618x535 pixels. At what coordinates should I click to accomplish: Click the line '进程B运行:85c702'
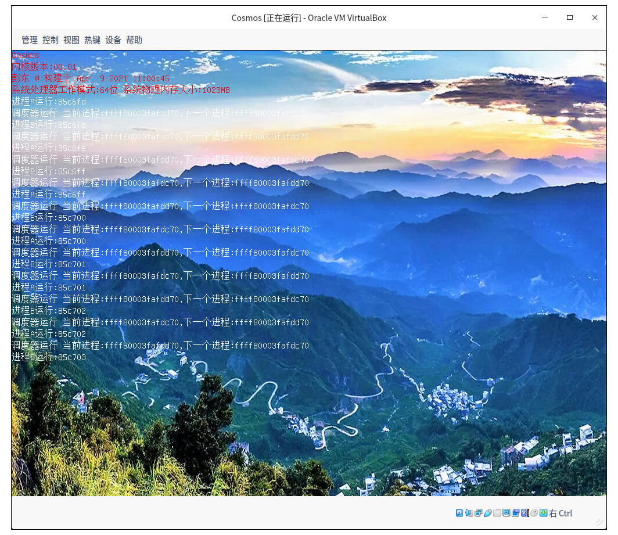[x=49, y=311]
